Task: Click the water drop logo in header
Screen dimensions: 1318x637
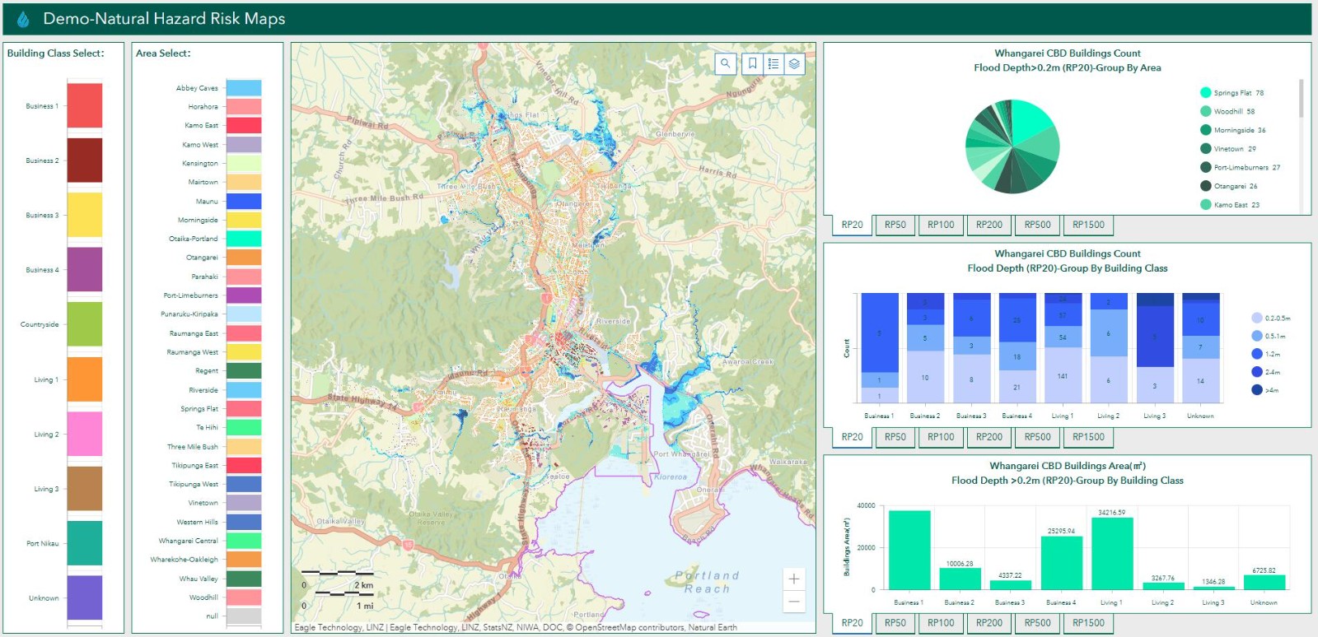Action: (x=23, y=19)
